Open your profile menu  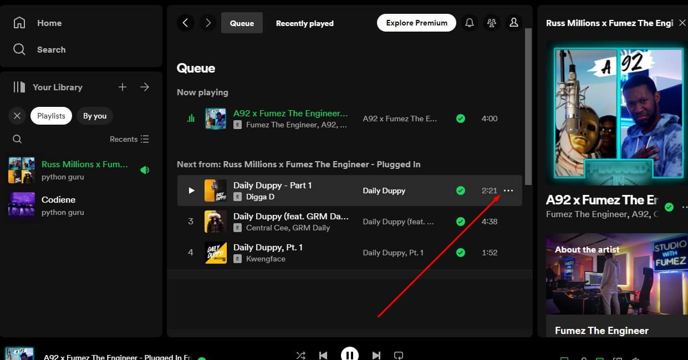(x=513, y=23)
